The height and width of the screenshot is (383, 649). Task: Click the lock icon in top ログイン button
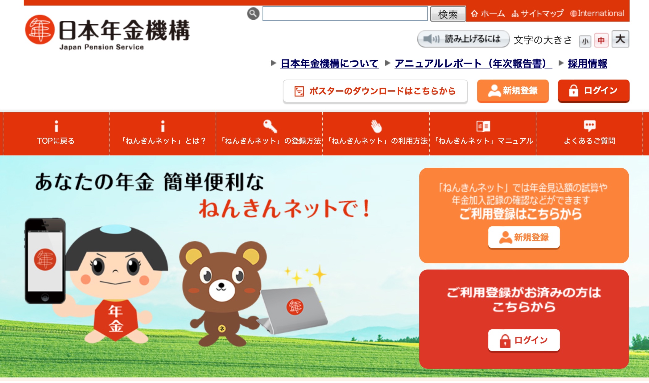(x=573, y=91)
